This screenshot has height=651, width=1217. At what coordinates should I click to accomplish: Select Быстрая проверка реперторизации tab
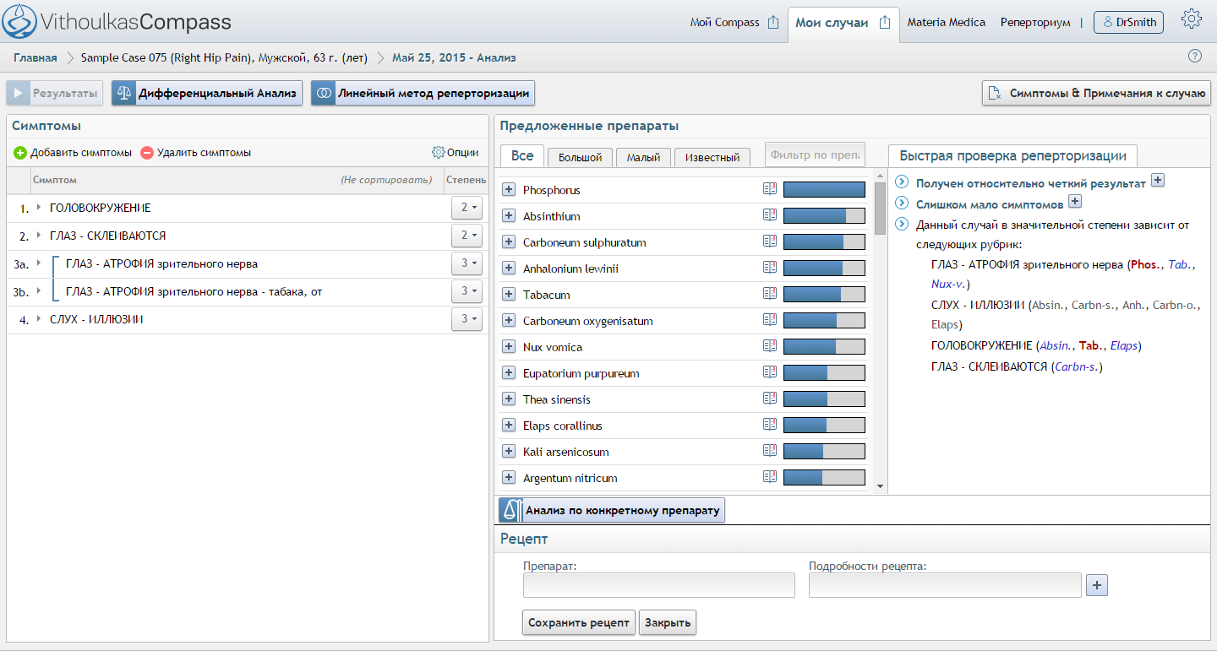pyautogui.click(x=1012, y=155)
